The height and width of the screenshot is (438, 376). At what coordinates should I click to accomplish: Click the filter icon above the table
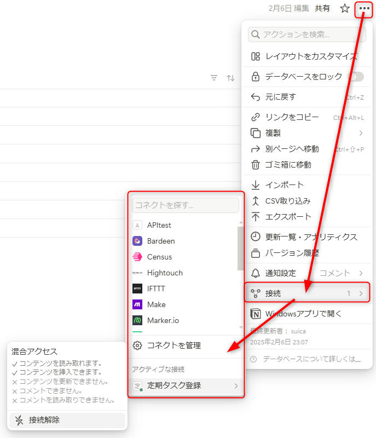[214, 78]
